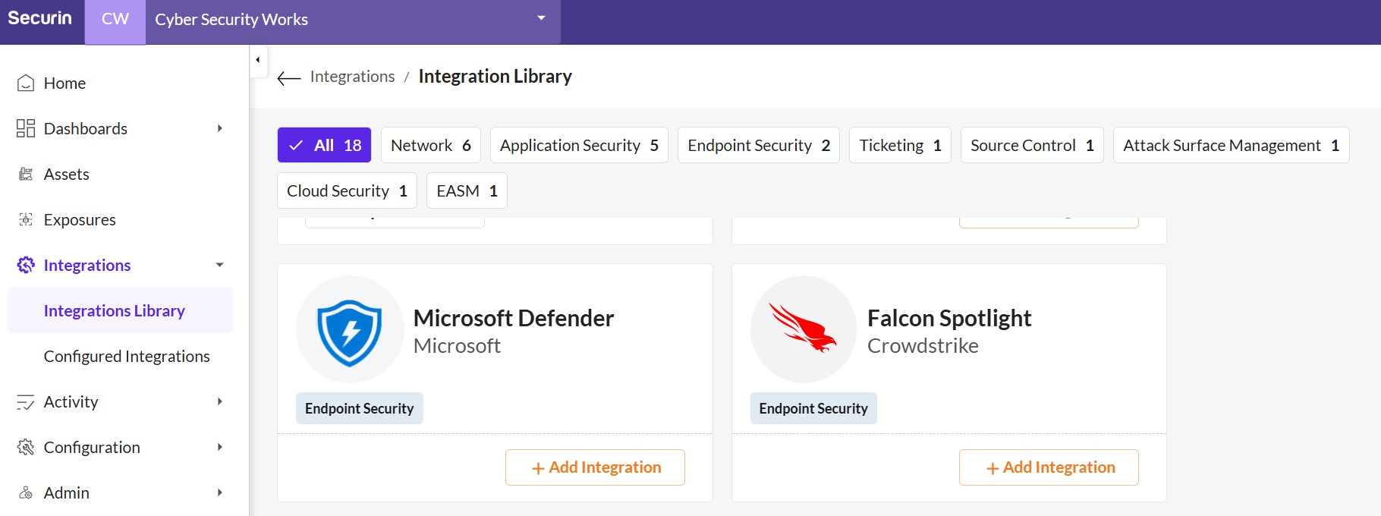Click the Integration Library breadcrumb heading
Screen dimensions: 1381x516
point(495,77)
